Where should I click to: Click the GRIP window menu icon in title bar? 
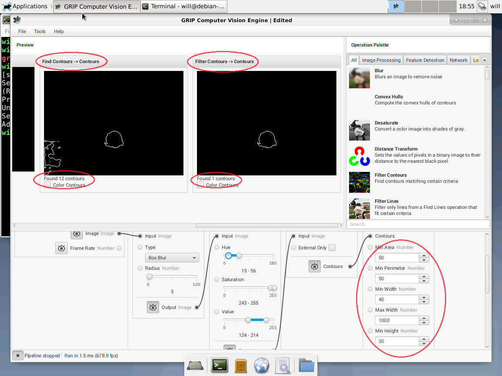click(17, 20)
